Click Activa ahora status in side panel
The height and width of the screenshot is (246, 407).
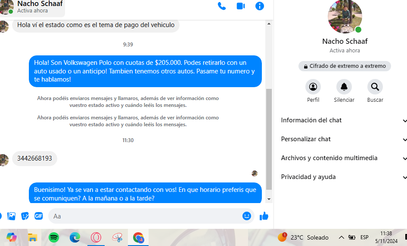pos(345,50)
